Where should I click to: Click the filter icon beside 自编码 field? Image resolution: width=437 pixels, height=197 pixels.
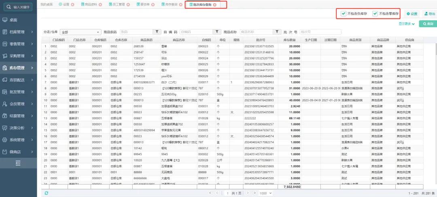(x=217, y=32)
